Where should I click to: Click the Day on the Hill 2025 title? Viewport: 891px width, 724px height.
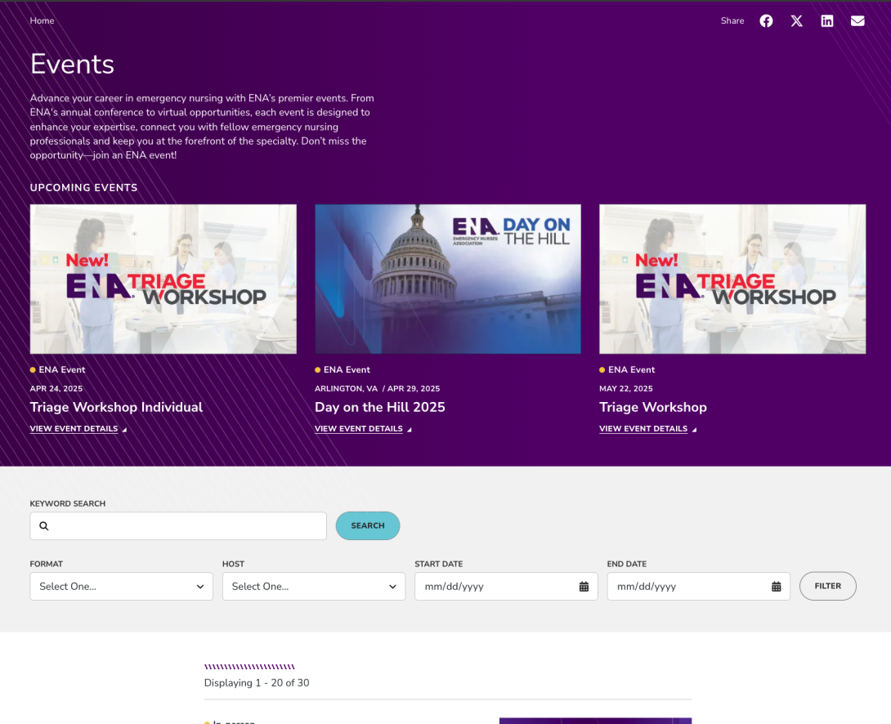(379, 407)
